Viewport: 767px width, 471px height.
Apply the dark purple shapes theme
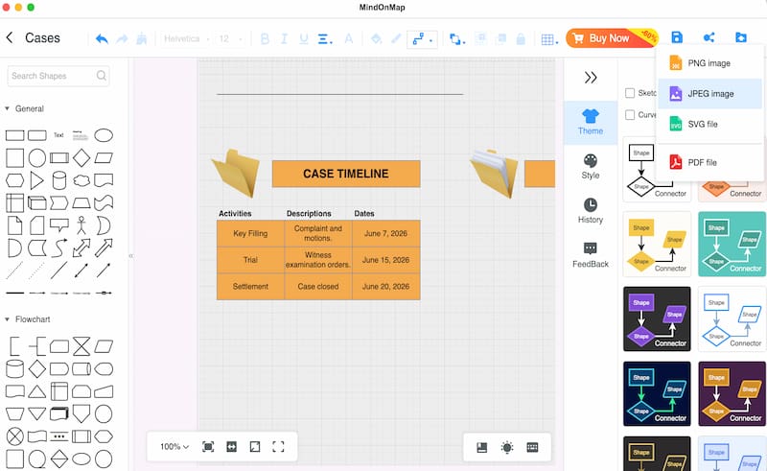pos(657,319)
